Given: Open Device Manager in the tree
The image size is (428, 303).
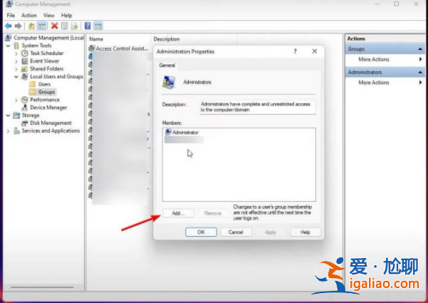Looking at the screenshot, I should coord(48,108).
